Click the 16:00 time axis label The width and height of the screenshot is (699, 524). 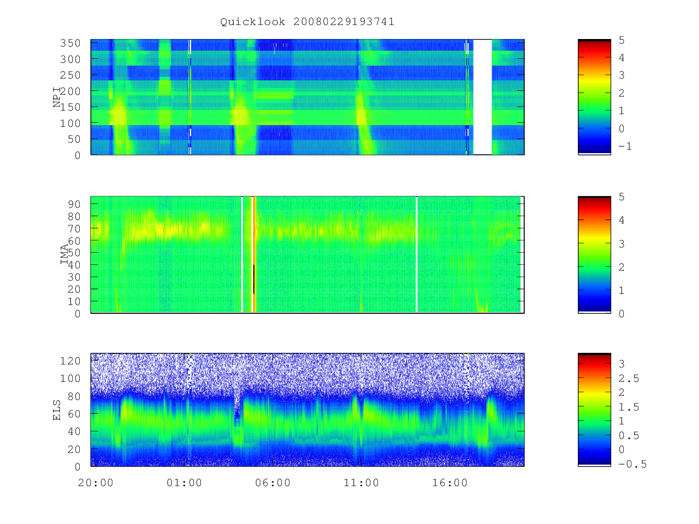(x=450, y=483)
